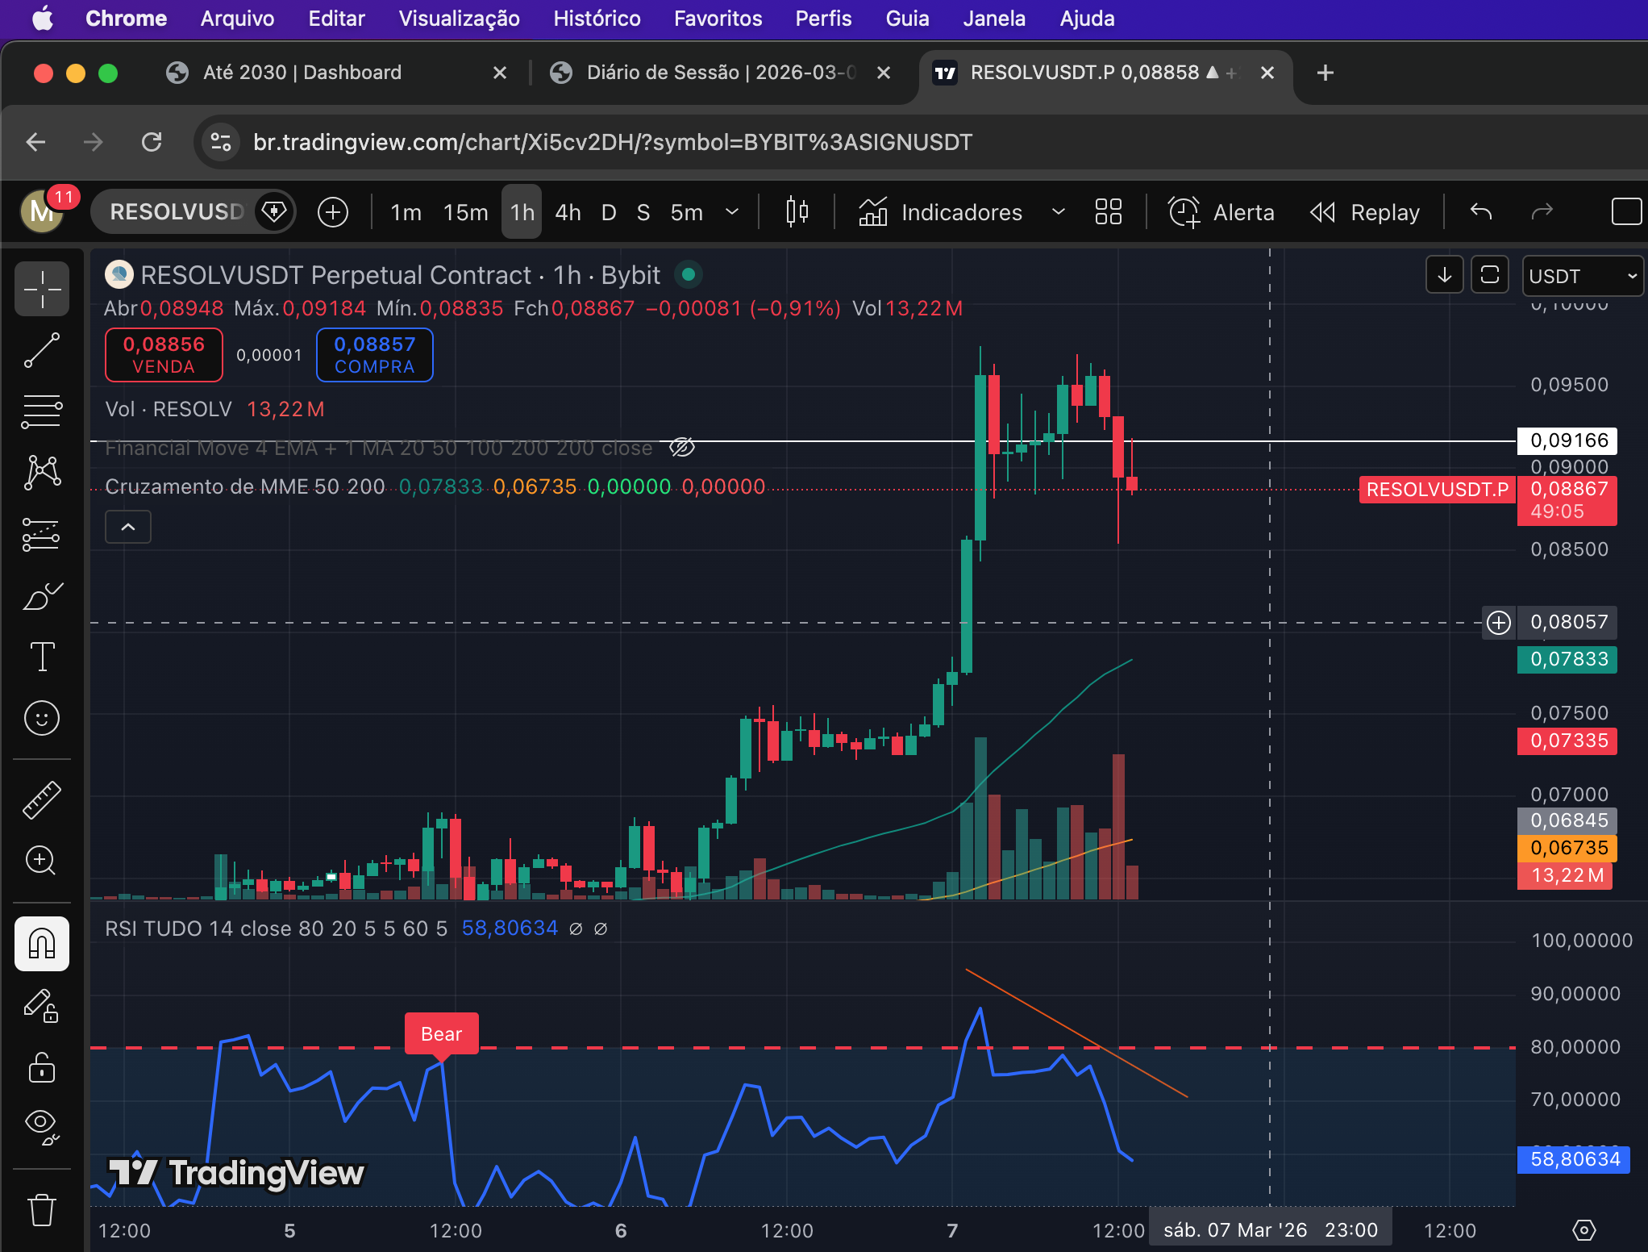Toggle magnet mode for drawings
This screenshot has height=1252, width=1648.
pos(42,943)
